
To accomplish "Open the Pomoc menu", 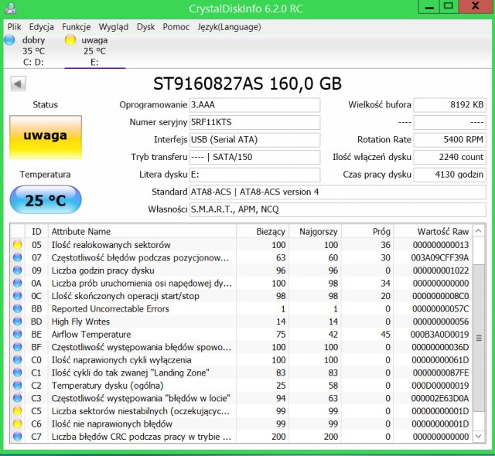I will point(176,27).
